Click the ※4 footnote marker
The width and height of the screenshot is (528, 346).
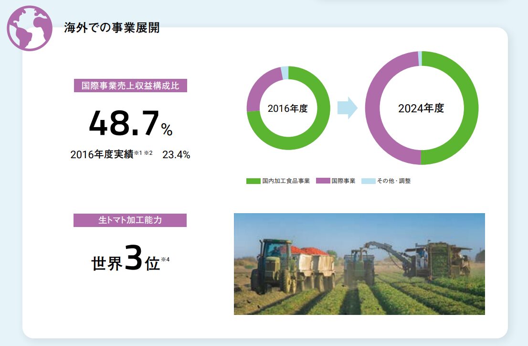point(165,259)
